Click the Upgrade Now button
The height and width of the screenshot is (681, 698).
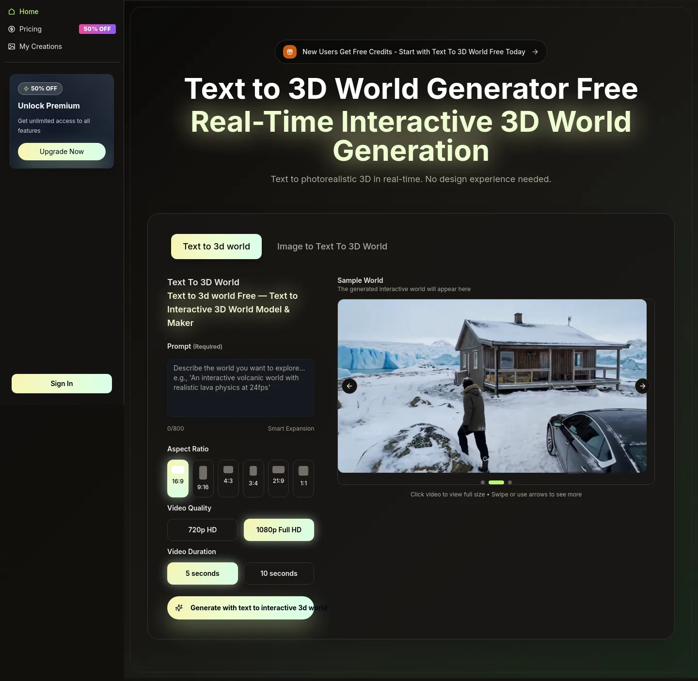click(x=62, y=152)
